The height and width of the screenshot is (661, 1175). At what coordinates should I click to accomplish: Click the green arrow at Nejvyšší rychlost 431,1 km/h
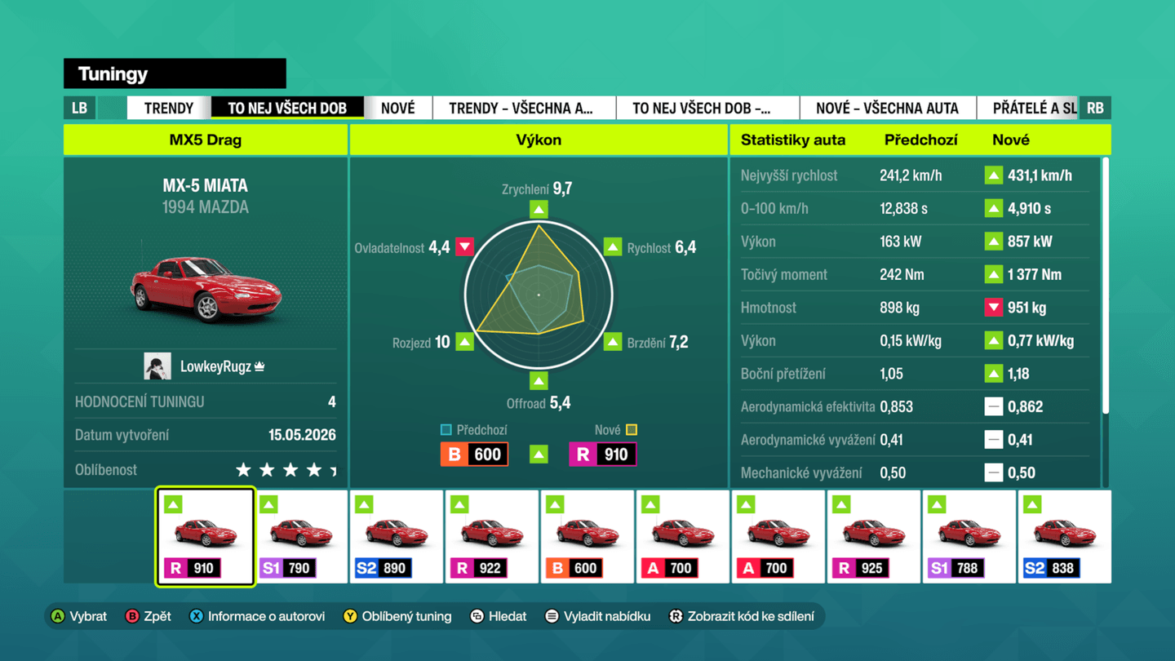pos(993,175)
